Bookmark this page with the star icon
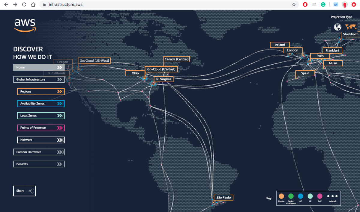The width and height of the screenshot is (360, 212). pyautogui.click(x=294, y=4)
